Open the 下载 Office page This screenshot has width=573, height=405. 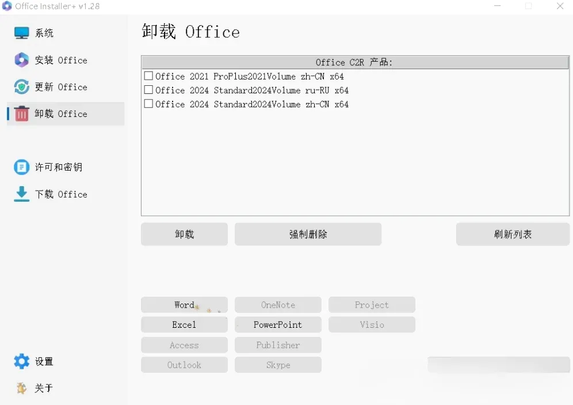tap(66, 194)
